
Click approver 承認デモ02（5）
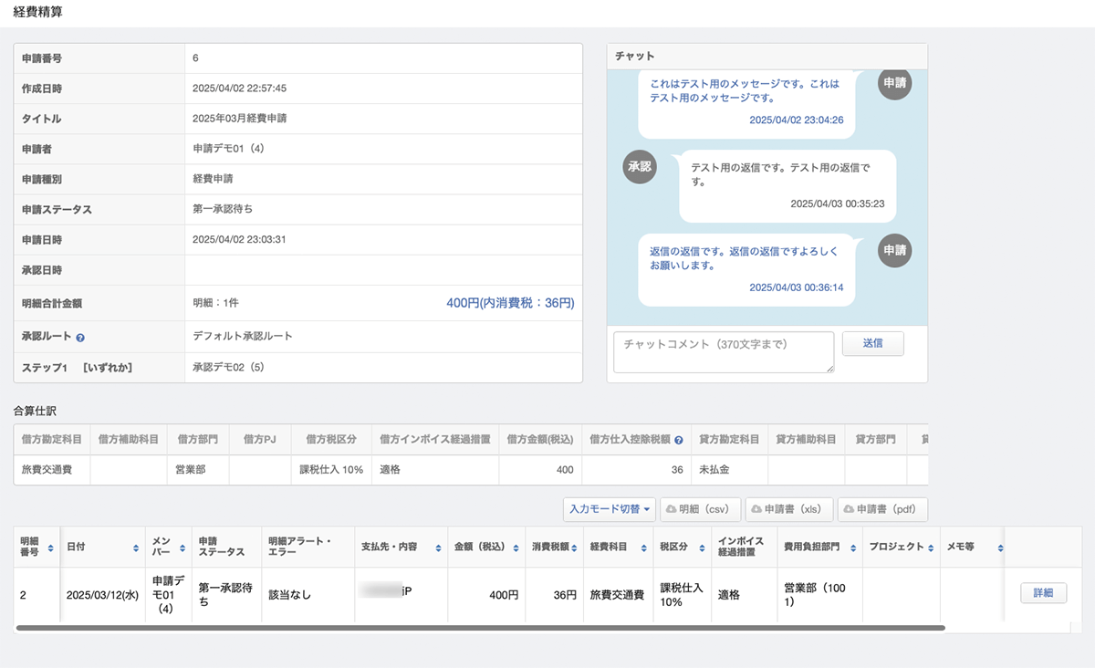tap(228, 367)
